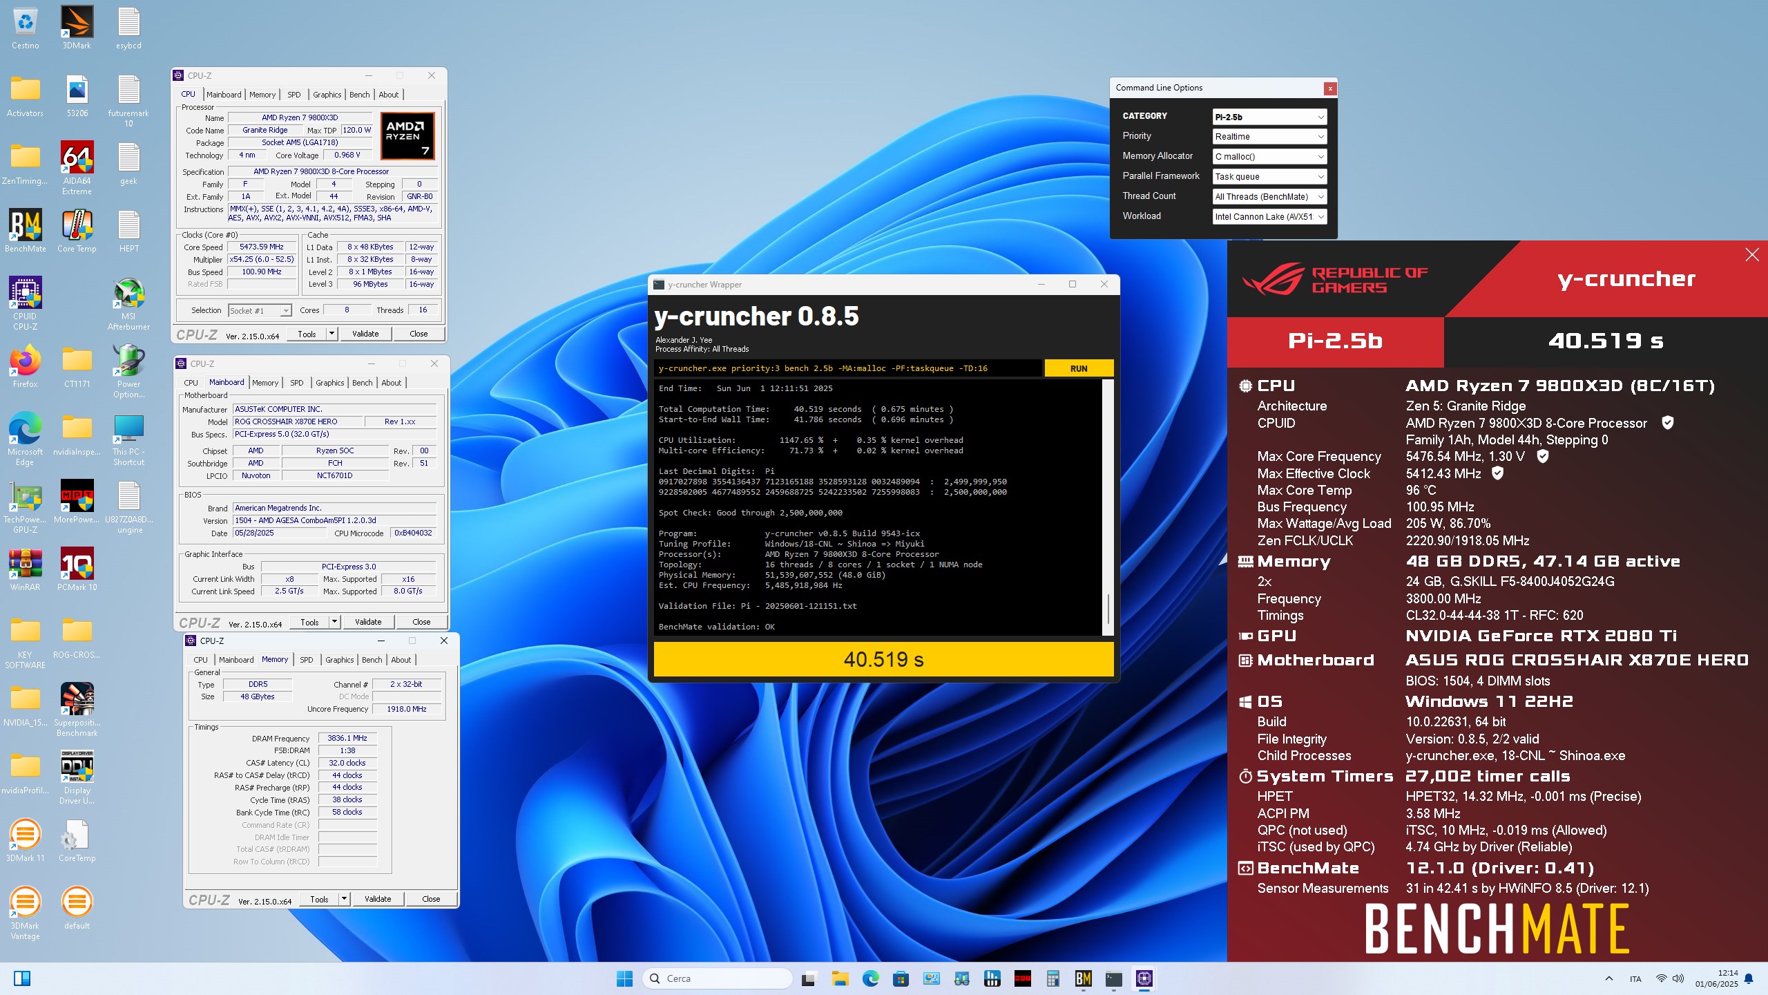Open the 3DMark desktop icon

click(77, 28)
